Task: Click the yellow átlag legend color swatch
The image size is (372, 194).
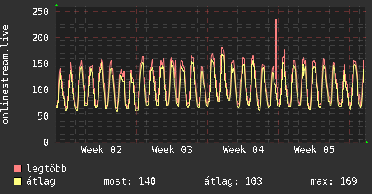Action: click(x=18, y=181)
